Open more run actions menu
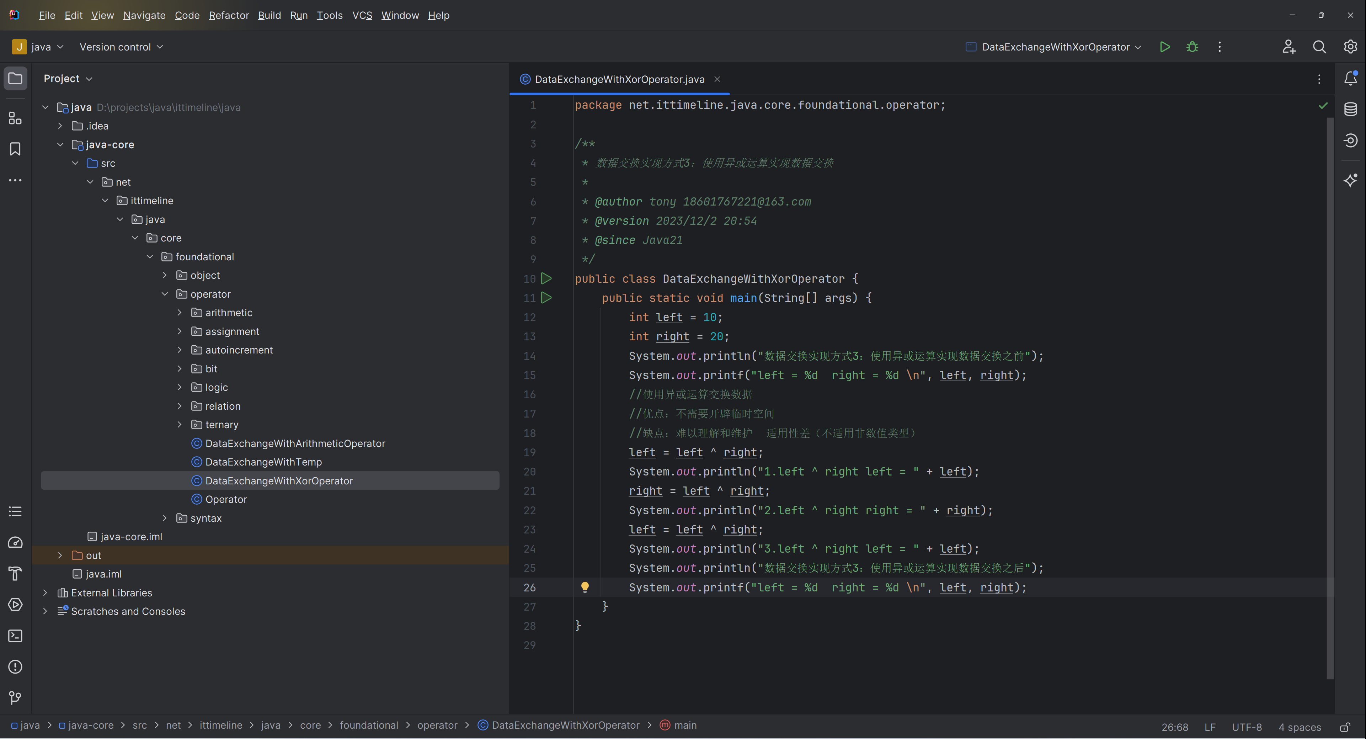The height and width of the screenshot is (739, 1366). (x=1220, y=47)
